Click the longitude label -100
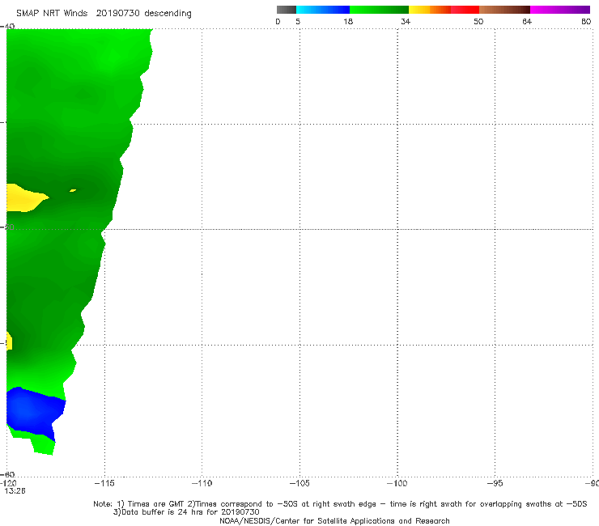Viewport: 599px width, 526px height. tap(397, 483)
